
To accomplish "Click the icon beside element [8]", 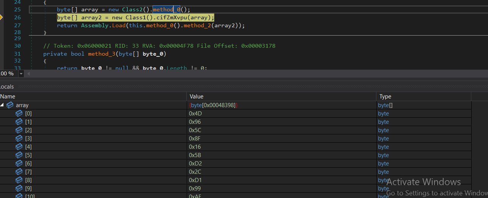I will pyautogui.click(x=19, y=180).
